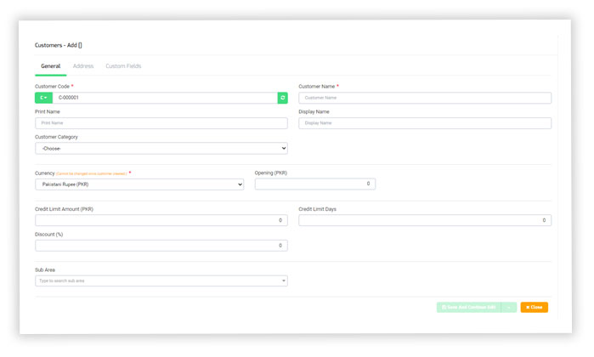The width and height of the screenshot is (594, 357).
Task: Click the Display Name input
Action: [x=424, y=123]
